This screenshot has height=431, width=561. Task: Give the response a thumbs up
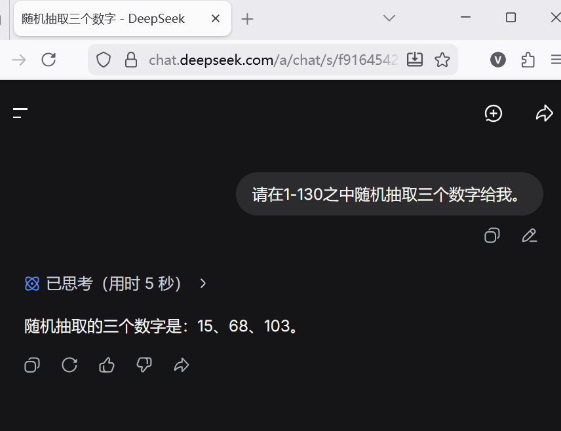[x=107, y=365]
